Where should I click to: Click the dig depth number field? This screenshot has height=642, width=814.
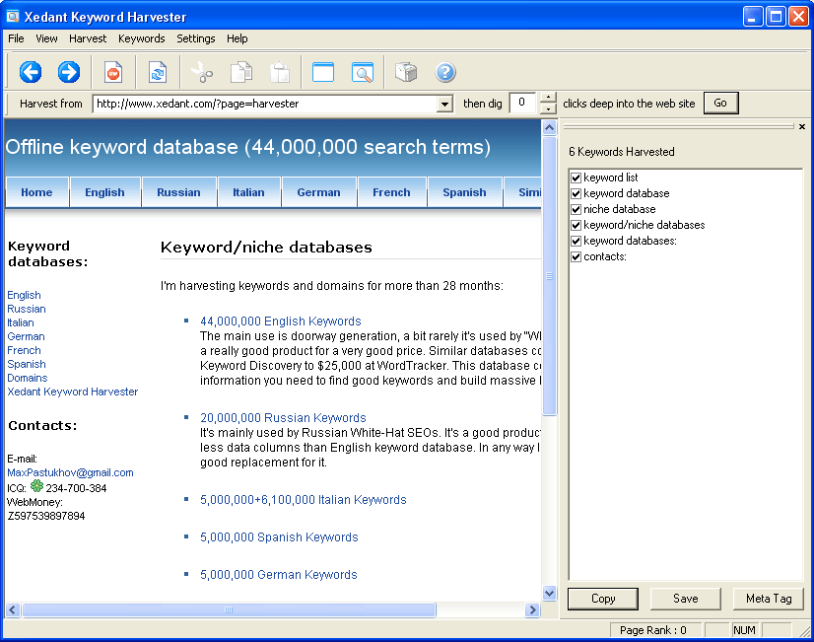click(522, 103)
